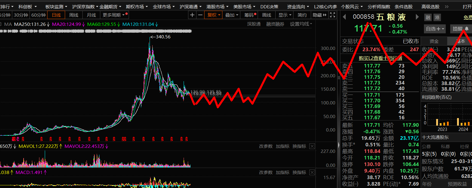Open the 沪深港通 menu
The width and height of the screenshot is (472, 188).
pyautogui.click(x=190, y=7)
